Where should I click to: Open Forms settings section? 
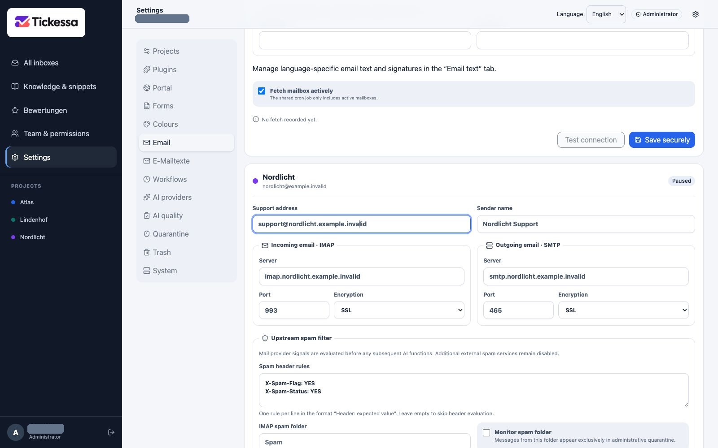tap(187, 106)
